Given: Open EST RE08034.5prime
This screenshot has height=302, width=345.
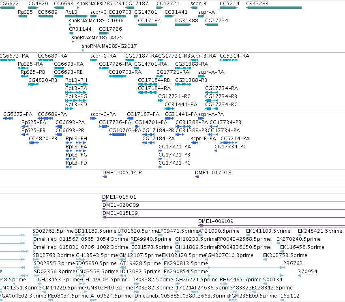Looking at the screenshot, I should pyautogui.click(x=68, y=296).
